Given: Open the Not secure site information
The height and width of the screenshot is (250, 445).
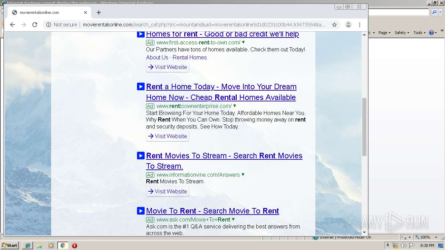Looking at the screenshot, I should click(62, 25).
